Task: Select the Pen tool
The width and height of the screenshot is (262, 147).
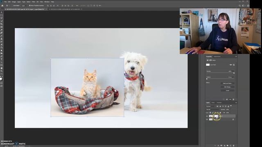Action: [2, 56]
